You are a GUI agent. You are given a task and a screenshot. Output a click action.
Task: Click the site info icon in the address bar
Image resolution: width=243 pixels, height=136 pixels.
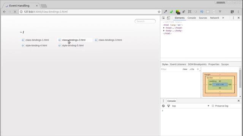pos(21,12)
